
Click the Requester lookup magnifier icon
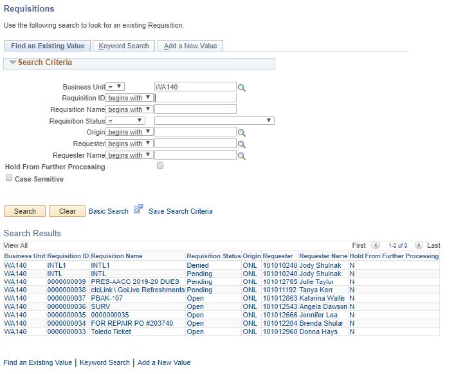tap(242, 144)
